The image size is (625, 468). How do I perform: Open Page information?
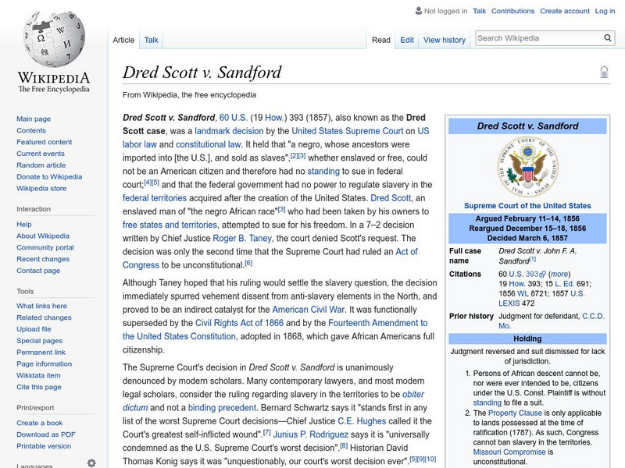click(45, 363)
